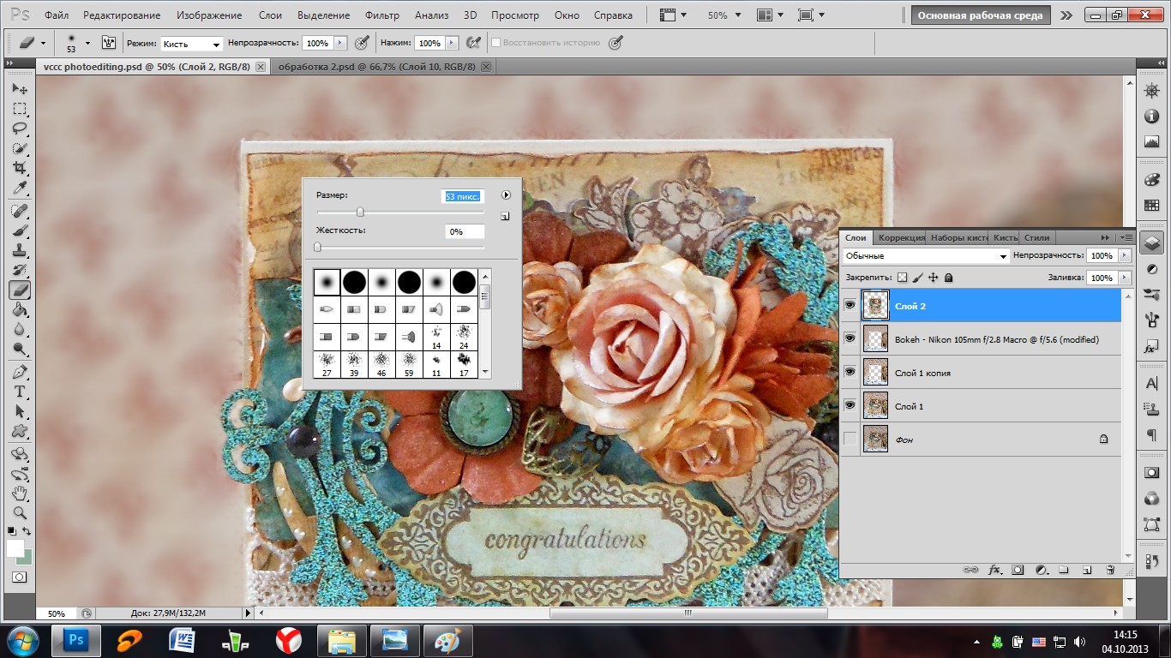This screenshot has width=1171, height=658.
Task: Open layer blend mode dropdown Обычные
Action: tap(926, 255)
